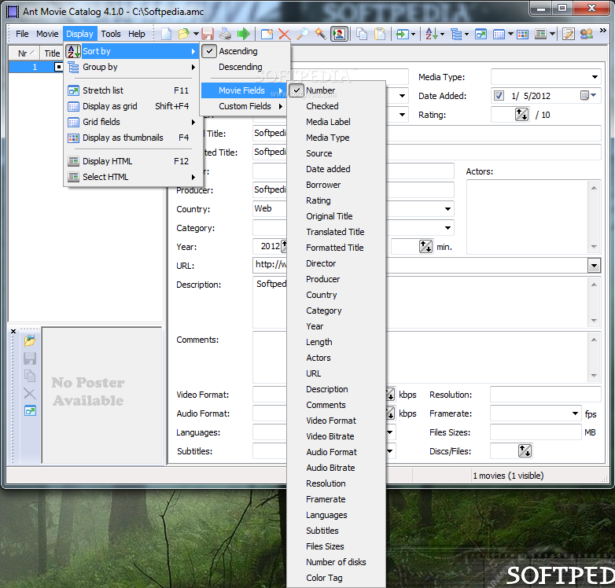Click the Save catalog floppy icon
This screenshot has height=588, width=615.
click(x=208, y=34)
